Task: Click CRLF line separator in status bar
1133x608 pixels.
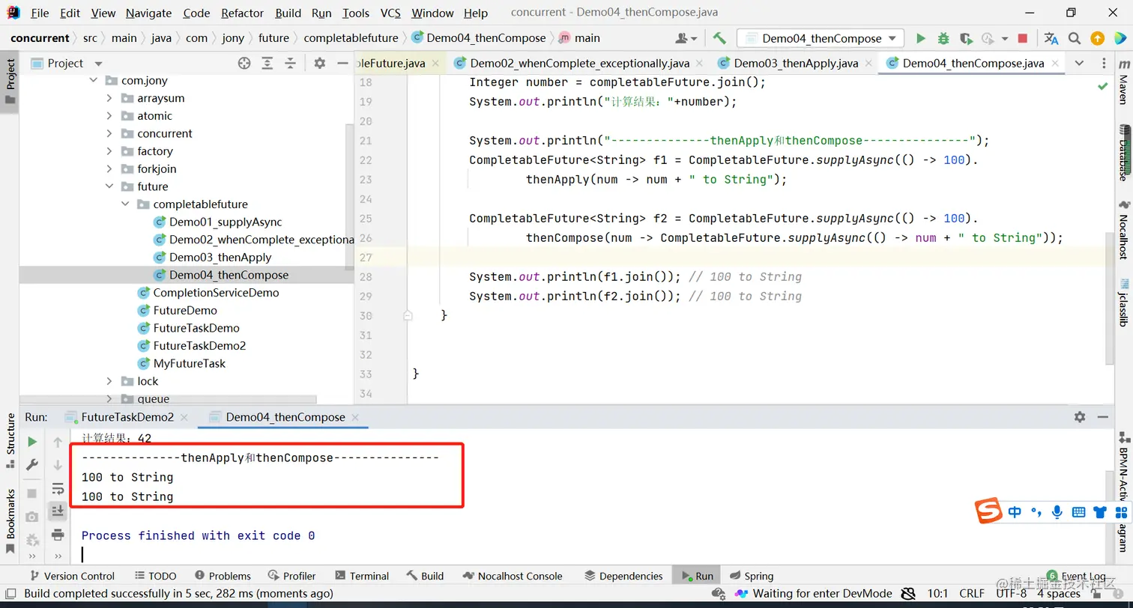Action: tap(972, 594)
